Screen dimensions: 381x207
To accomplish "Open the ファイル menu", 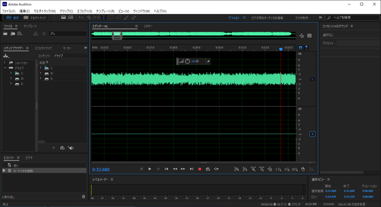I will click(x=9, y=11).
